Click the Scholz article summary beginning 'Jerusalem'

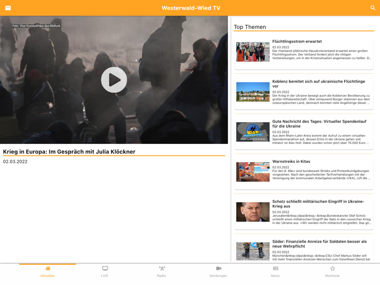point(321,219)
